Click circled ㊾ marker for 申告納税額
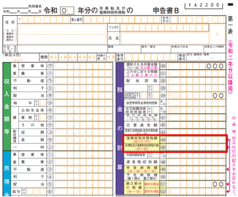The width and height of the screenshot is (238, 197). click(163, 169)
